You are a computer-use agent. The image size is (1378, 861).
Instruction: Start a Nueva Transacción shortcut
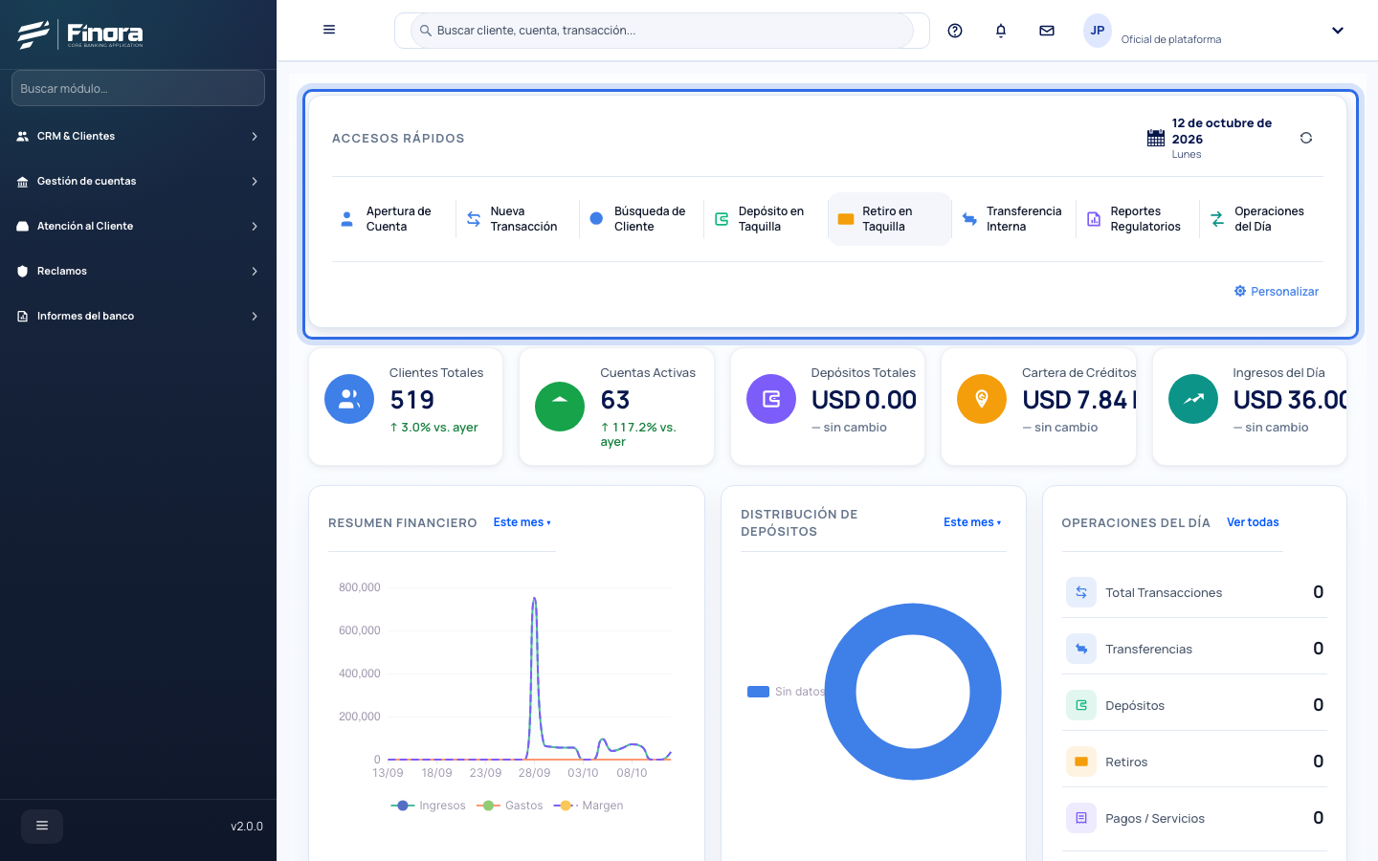(518, 219)
